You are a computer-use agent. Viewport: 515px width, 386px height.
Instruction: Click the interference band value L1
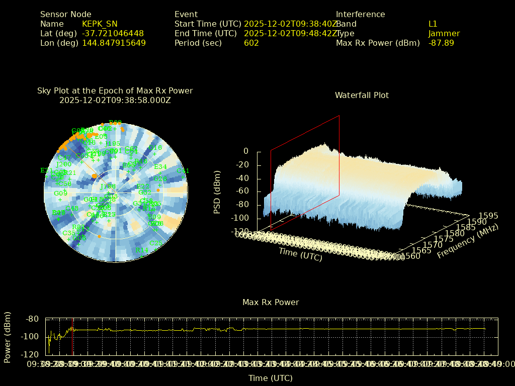[433, 24]
